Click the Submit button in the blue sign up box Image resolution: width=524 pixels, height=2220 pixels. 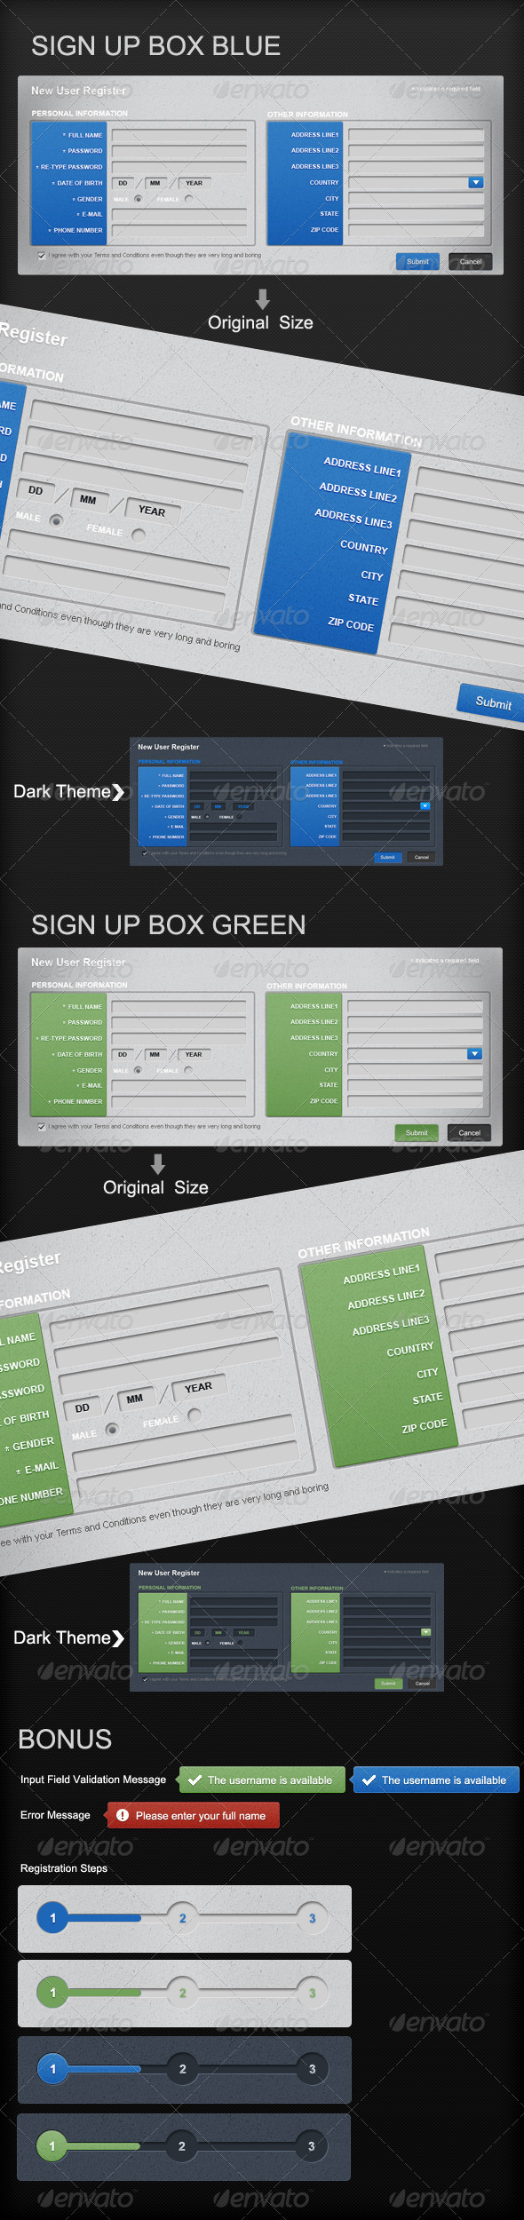point(417,262)
